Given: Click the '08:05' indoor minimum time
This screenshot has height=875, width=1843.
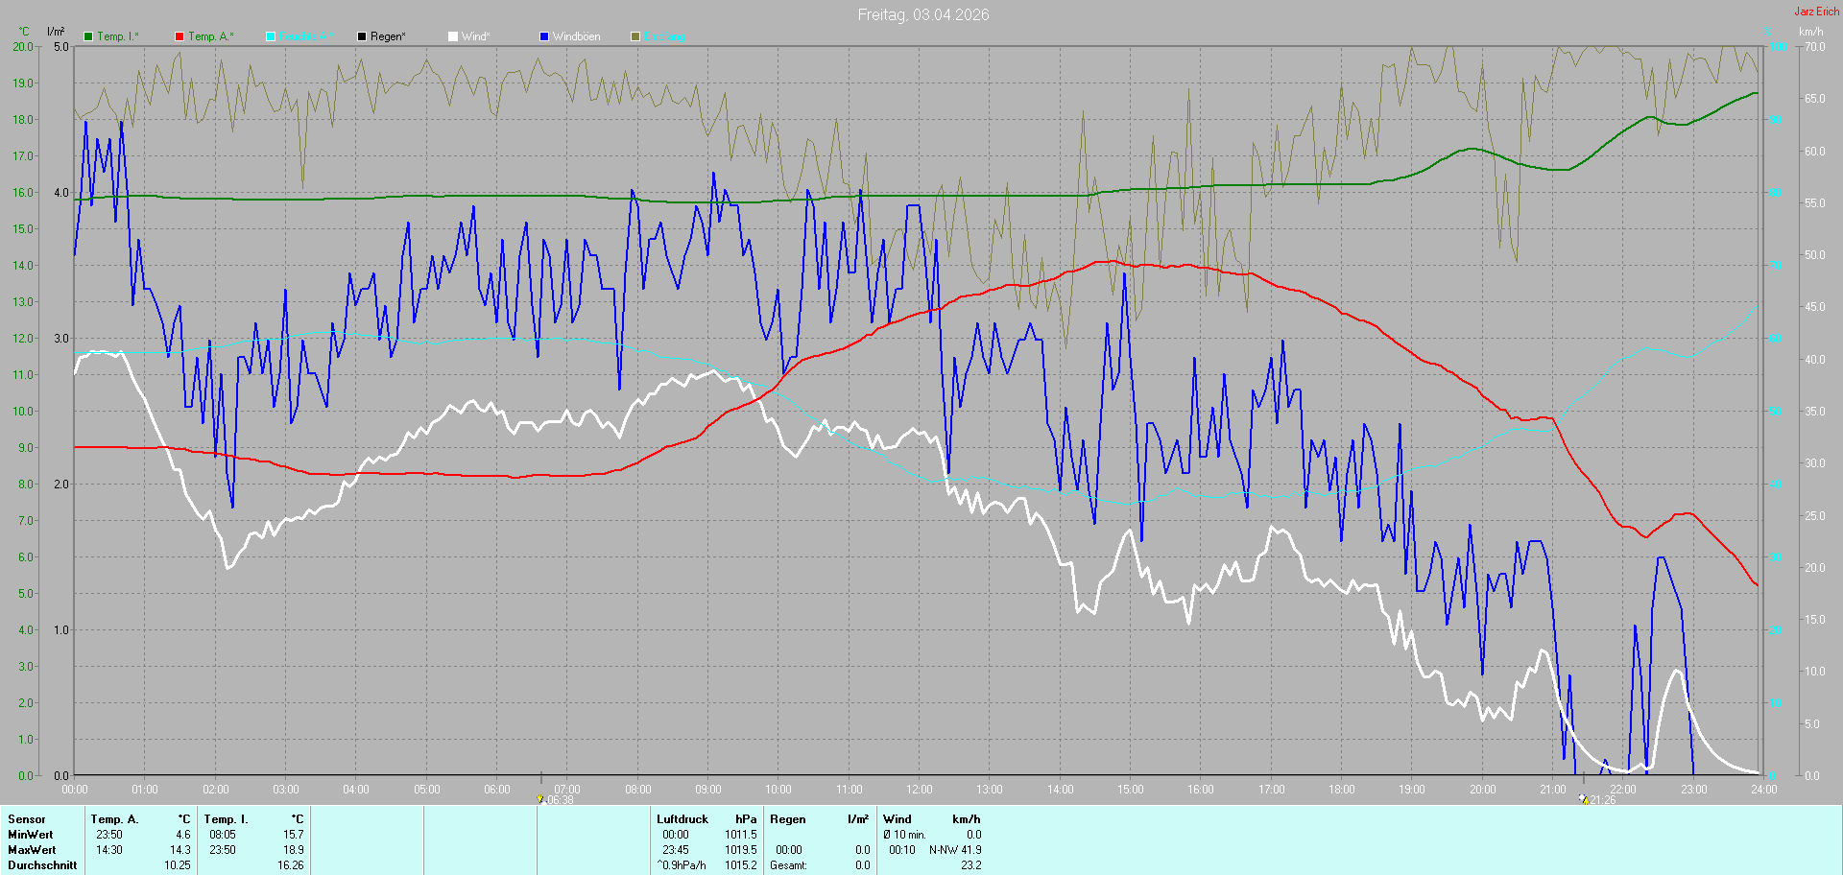Looking at the screenshot, I should click(x=223, y=835).
